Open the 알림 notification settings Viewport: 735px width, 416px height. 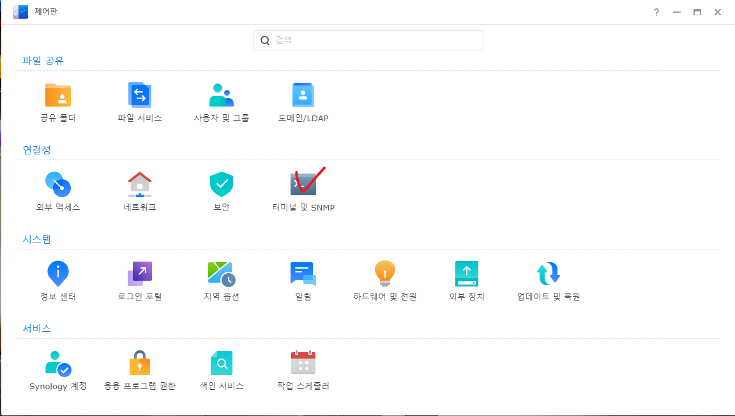point(303,274)
